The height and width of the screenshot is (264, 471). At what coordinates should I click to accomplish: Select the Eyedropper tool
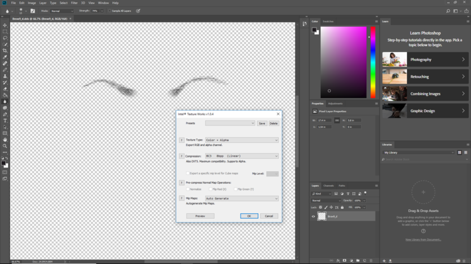tap(5, 57)
